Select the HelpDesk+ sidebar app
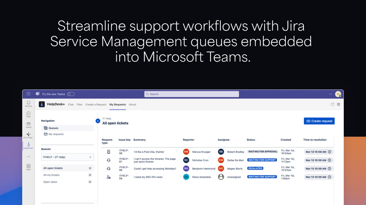Image resolution: width=366 pixels, height=205 pixels. pos(28,146)
